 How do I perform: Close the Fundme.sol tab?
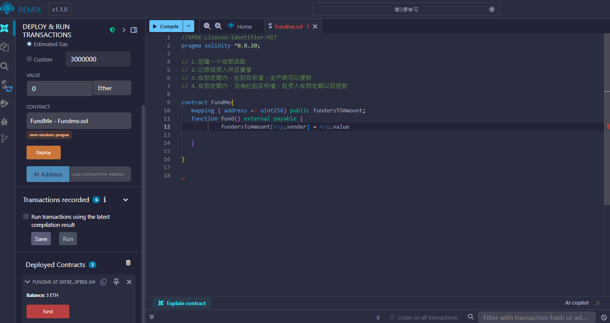coord(315,26)
